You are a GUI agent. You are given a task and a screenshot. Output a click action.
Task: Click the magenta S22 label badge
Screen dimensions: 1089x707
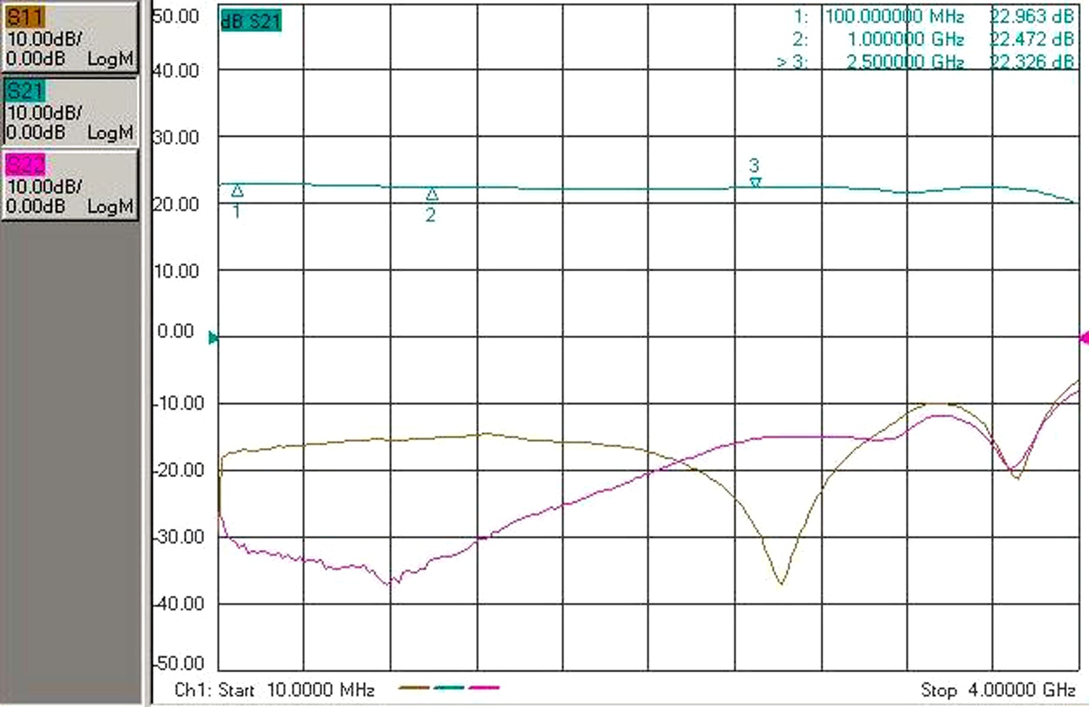pos(25,165)
